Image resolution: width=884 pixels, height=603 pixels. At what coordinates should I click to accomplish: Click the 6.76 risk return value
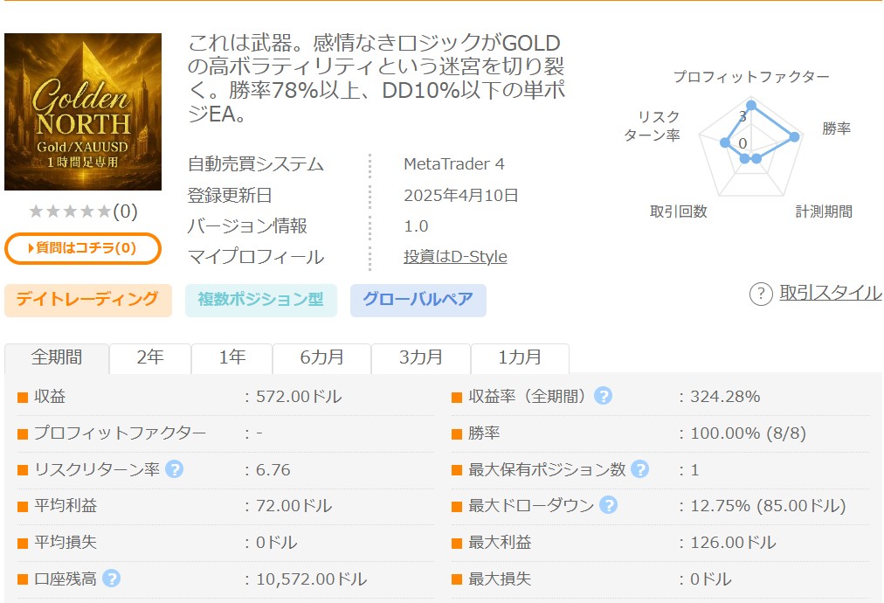tap(273, 469)
